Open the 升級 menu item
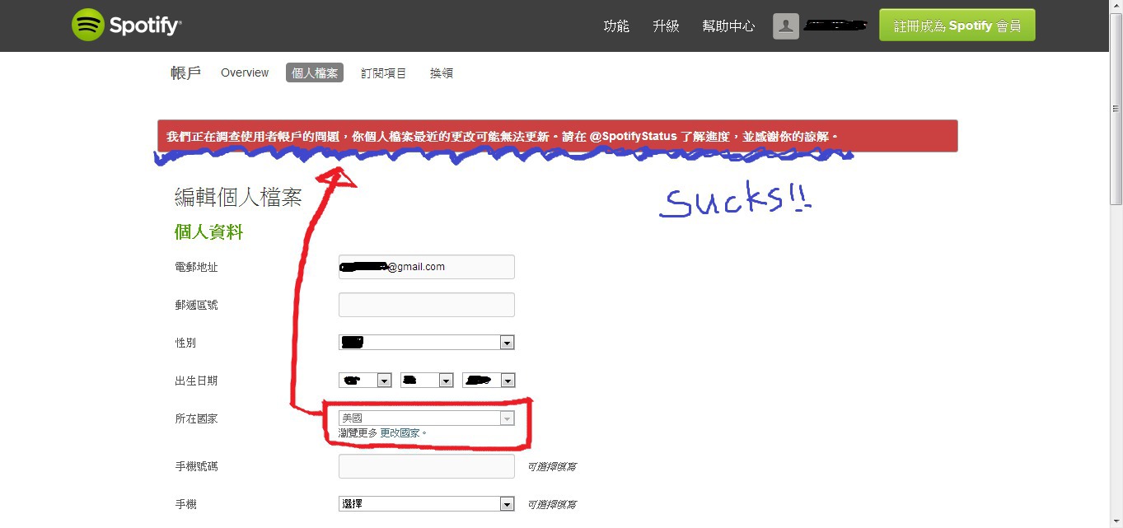This screenshot has height=528, width=1123. tap(666, 26)
